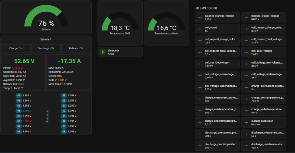The image size is (295, 153).
Task: Click the Balance: ON status box
Action: coord(76,49)
